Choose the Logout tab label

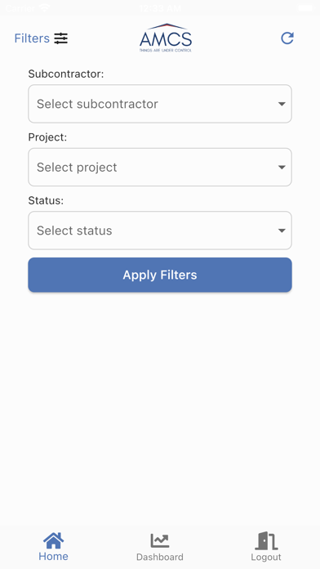(266, 557)
